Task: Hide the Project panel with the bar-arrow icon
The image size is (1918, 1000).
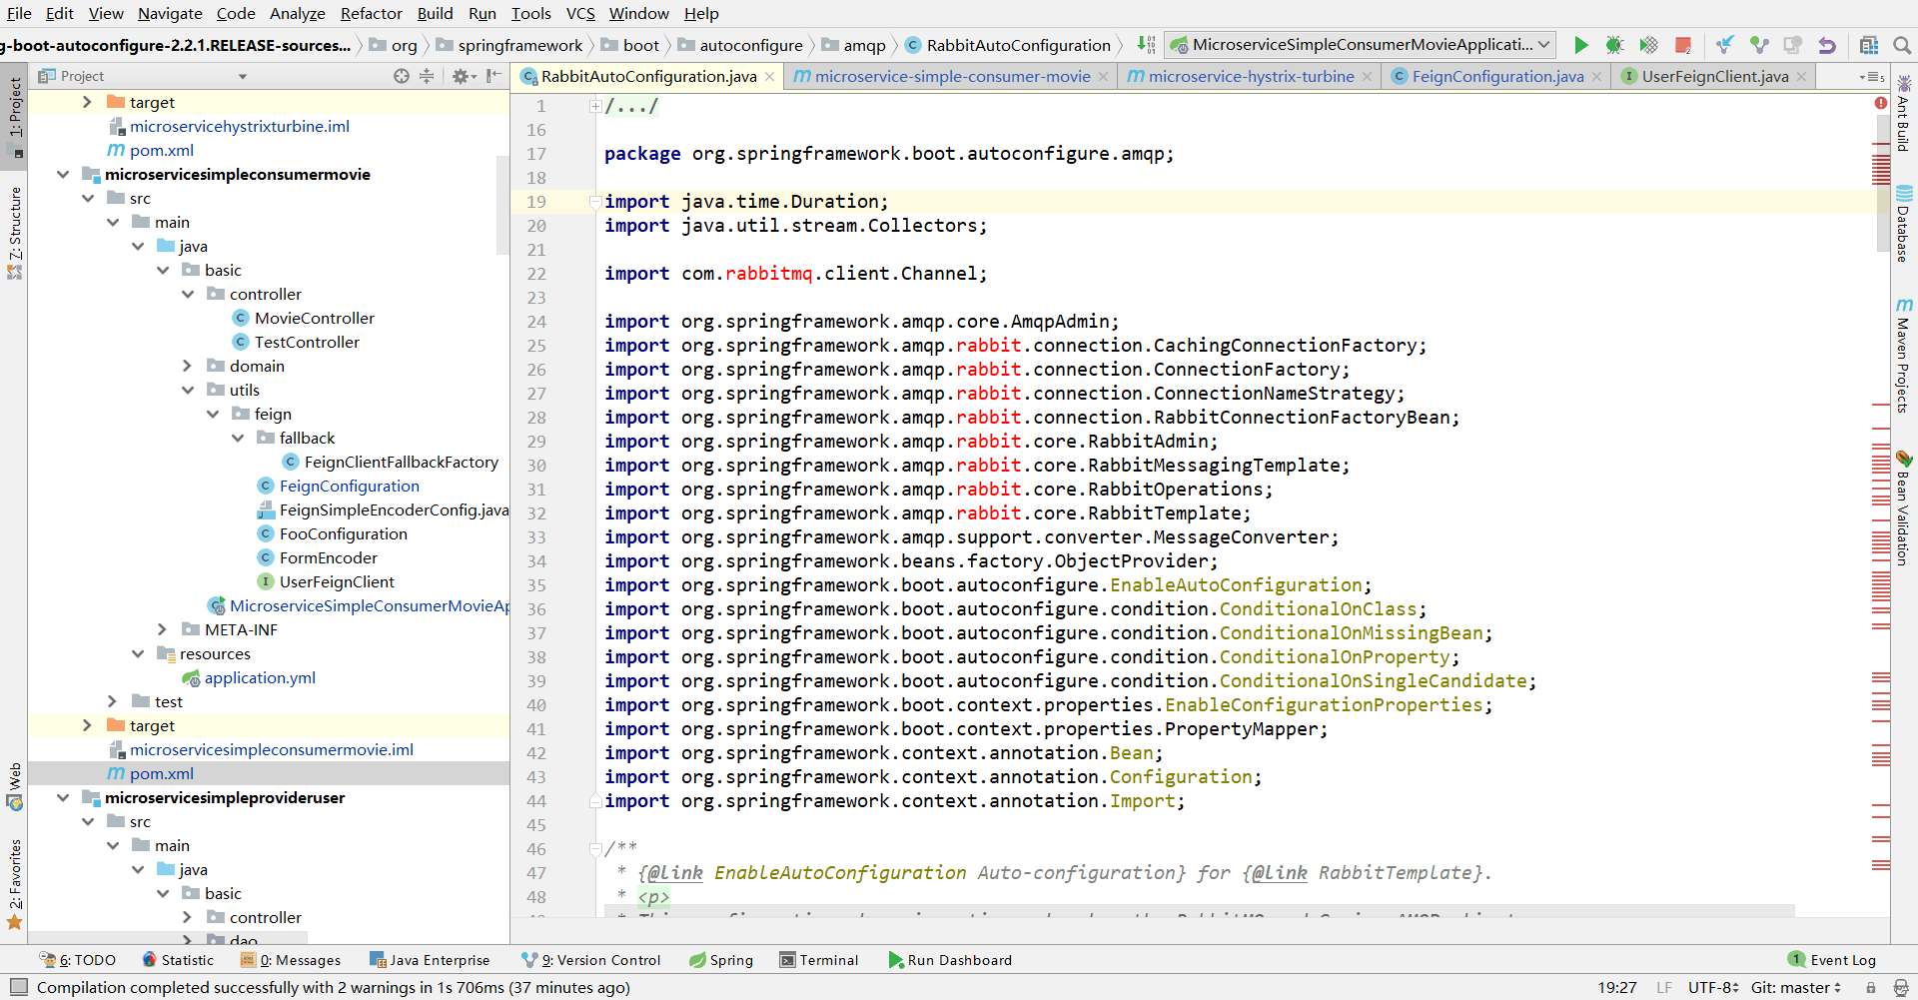Action: [493, 76]
